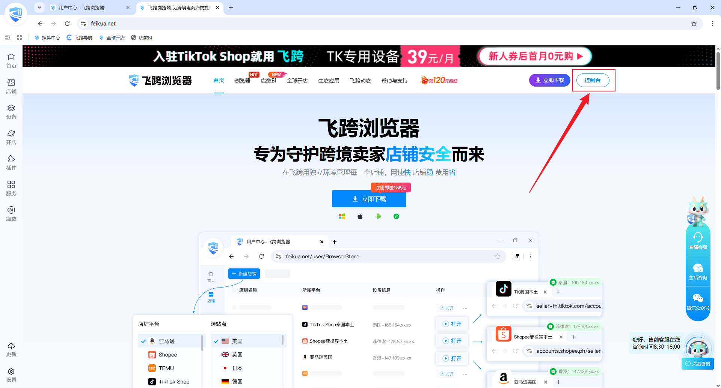Viewport: 721px width, 388px height.
Task: Open the apps grid icon in bookmarks bar
Action: point(20,37)
